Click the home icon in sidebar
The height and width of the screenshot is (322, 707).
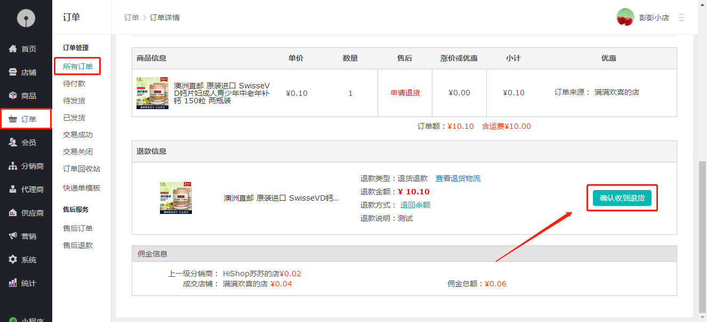coord(13,49)
